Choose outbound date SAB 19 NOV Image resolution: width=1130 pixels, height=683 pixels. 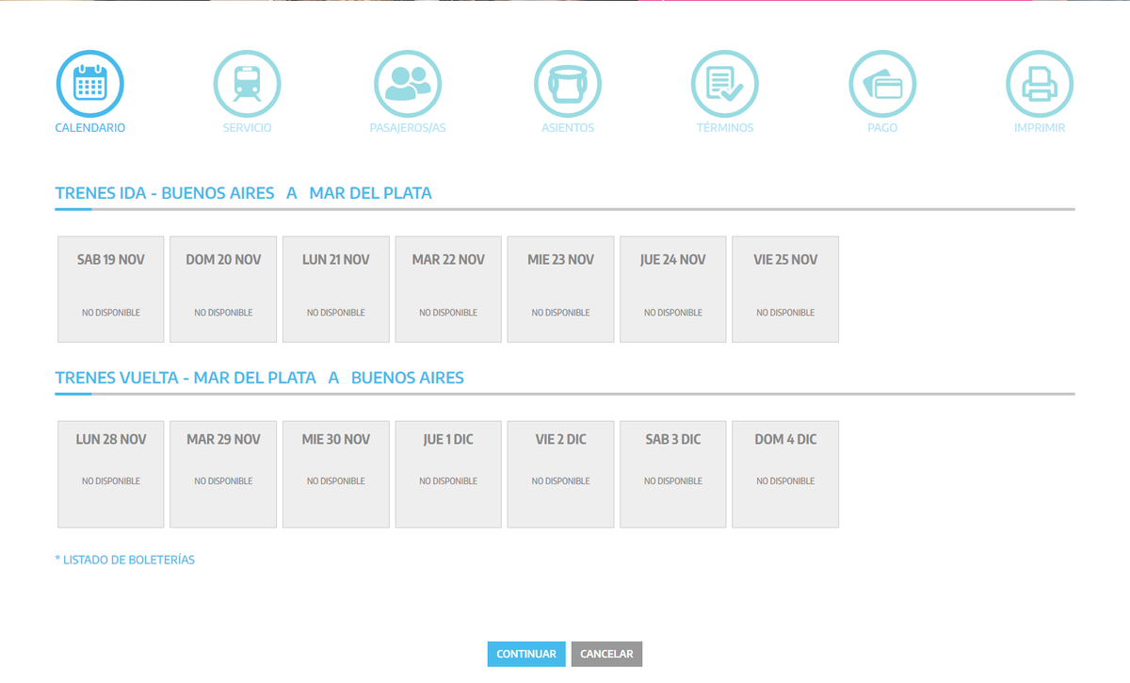(x=111, y=289)
